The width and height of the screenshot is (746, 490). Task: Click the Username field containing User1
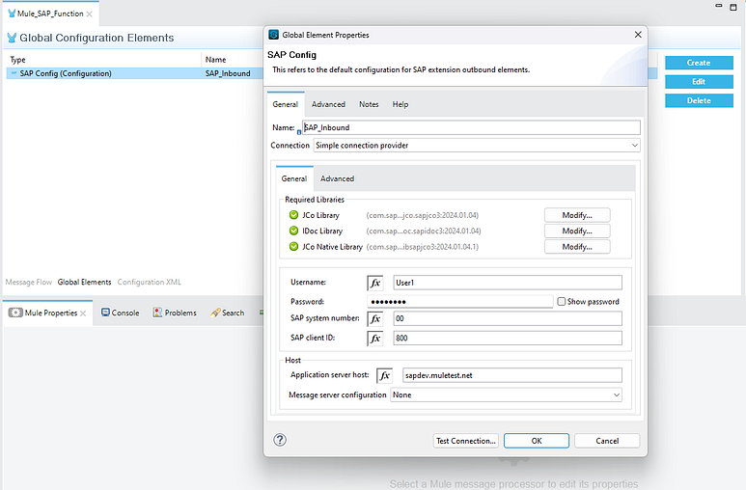click(508, 283)
